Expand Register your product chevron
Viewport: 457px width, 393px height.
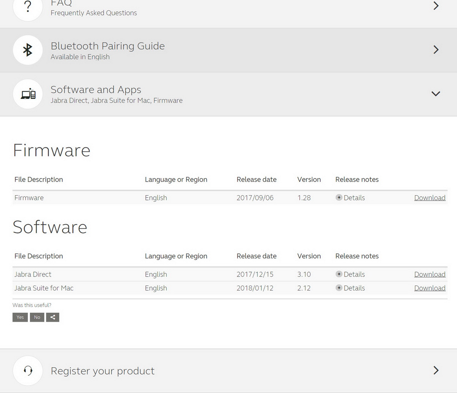click(436, 370)
